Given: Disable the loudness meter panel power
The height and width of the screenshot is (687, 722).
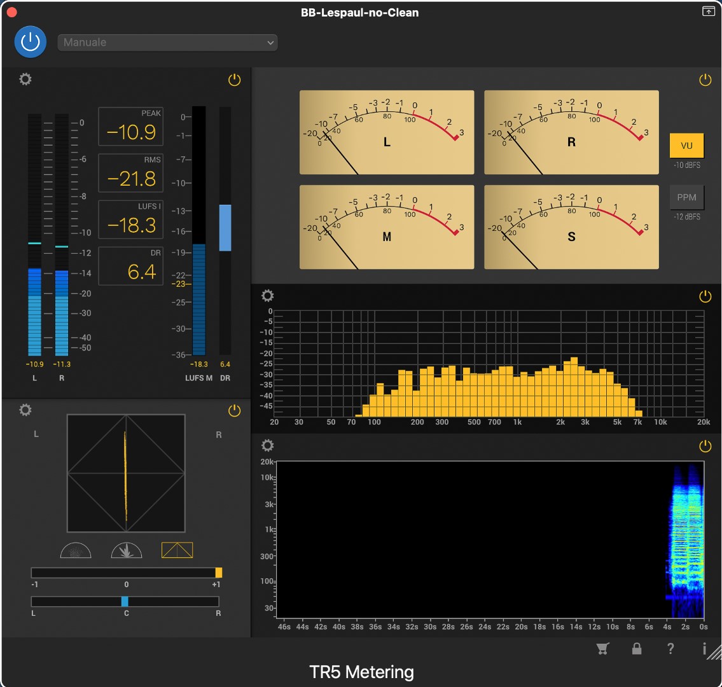Looking at the screenshot, I should 235,80.
